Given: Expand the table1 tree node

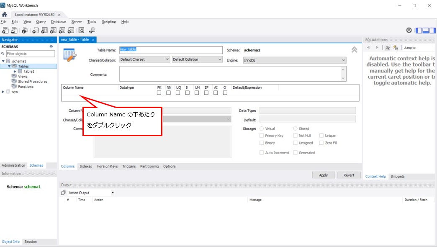Looking at the screenshot, I should [15, 71].
